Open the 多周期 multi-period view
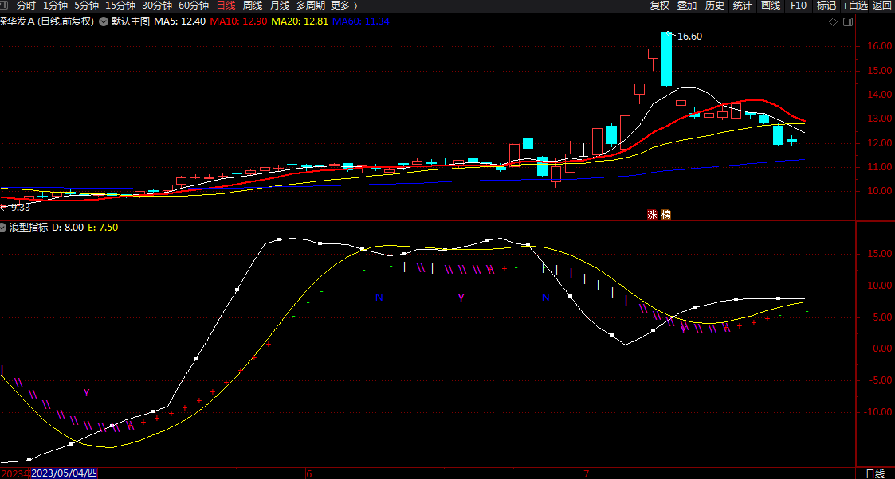The width and height of the screenshot is (895, 479). [311, 6]
